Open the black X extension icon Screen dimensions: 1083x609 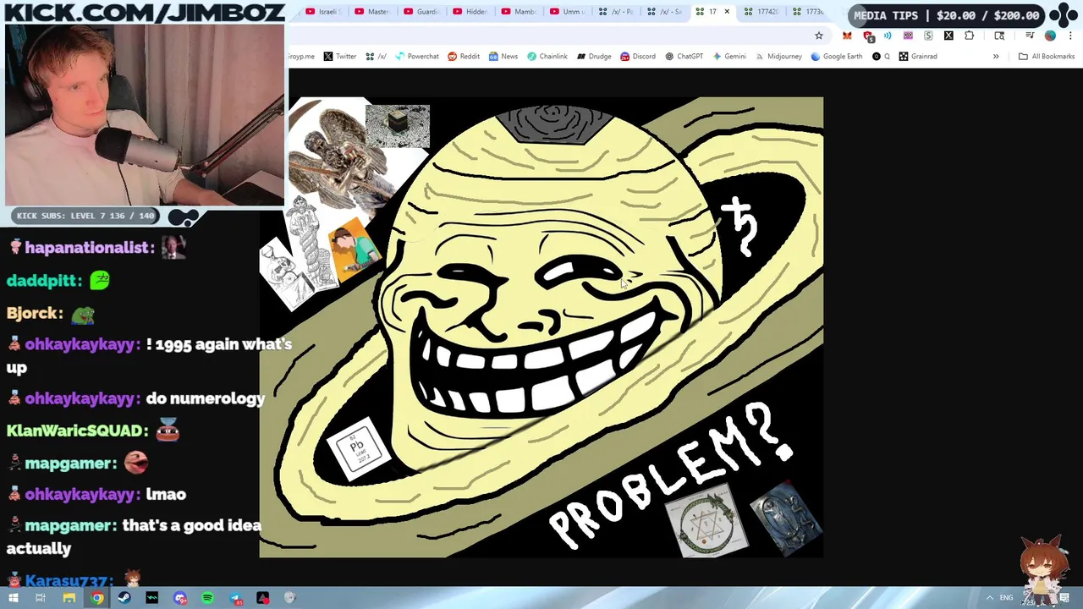(948, 36)
